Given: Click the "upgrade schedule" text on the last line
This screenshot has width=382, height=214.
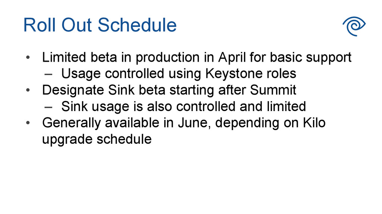Looking at the screenshot, I should pos(97,139).
